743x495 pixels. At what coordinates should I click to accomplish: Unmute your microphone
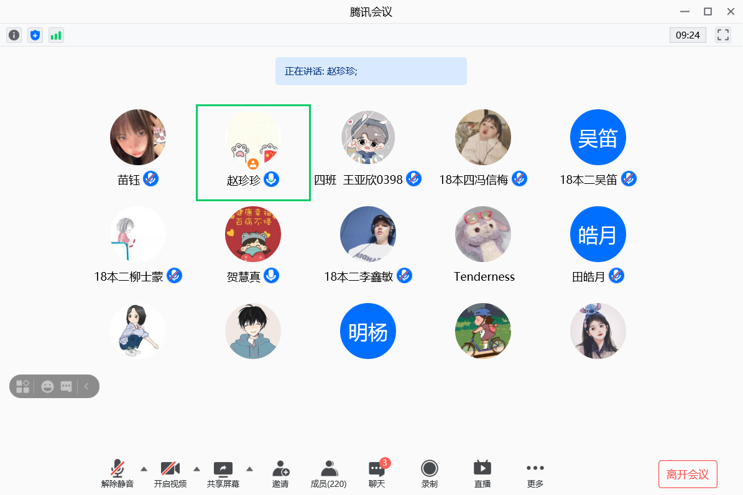[117, 474]
